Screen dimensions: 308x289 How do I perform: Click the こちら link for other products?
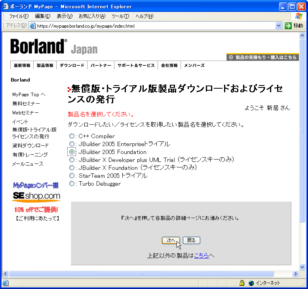(202, 256)
